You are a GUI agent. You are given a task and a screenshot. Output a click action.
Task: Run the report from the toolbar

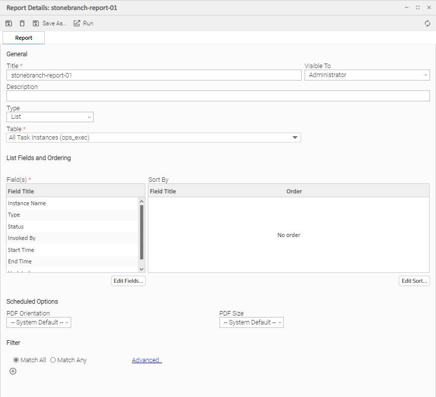(83, 23)
